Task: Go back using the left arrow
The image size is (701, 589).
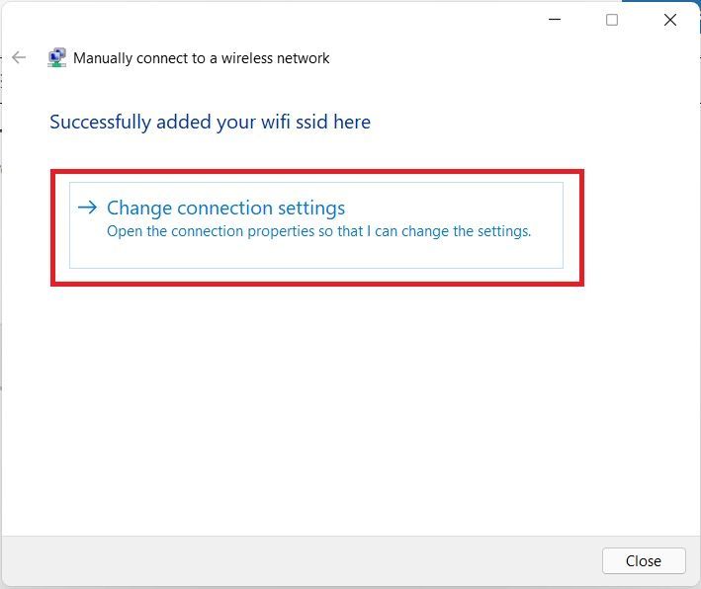Action: coord(19,57)
